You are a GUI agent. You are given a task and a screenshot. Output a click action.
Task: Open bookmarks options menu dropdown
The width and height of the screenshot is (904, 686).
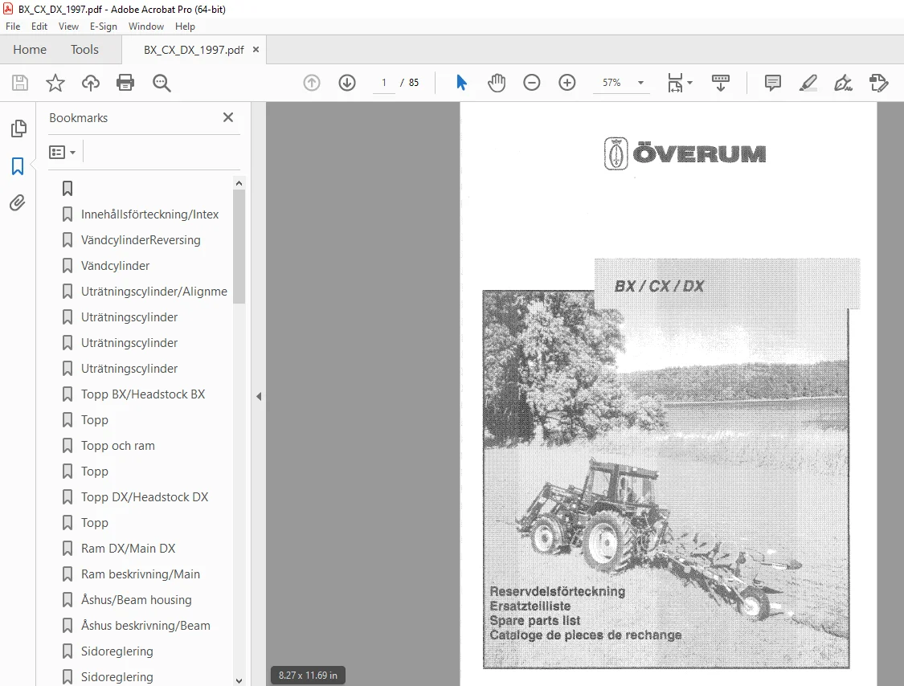(63, 152)
